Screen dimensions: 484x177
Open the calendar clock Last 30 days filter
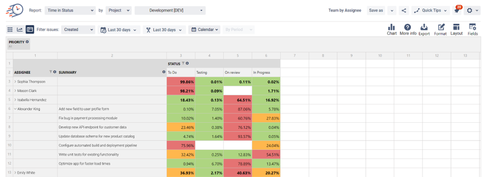click(x=119, y=30)
